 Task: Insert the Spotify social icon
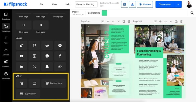coord(60,45)
